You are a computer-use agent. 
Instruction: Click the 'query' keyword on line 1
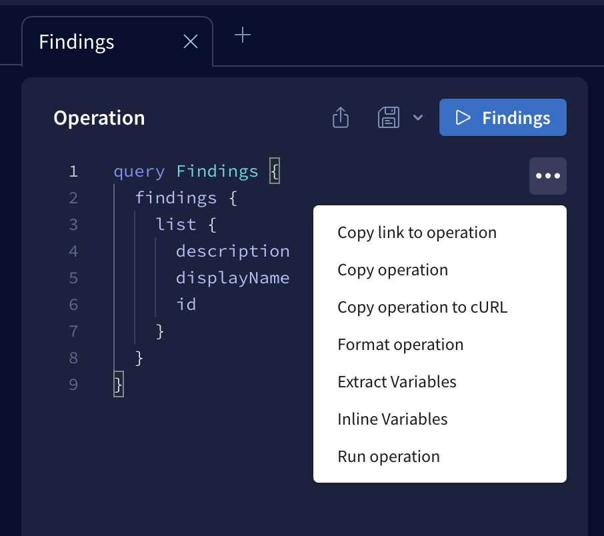coord(139,171)
